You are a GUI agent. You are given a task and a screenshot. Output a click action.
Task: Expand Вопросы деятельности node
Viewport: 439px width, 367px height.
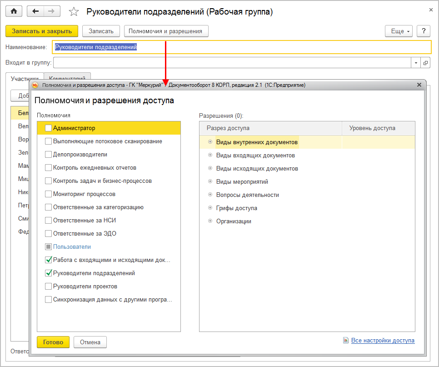point(210,195)
